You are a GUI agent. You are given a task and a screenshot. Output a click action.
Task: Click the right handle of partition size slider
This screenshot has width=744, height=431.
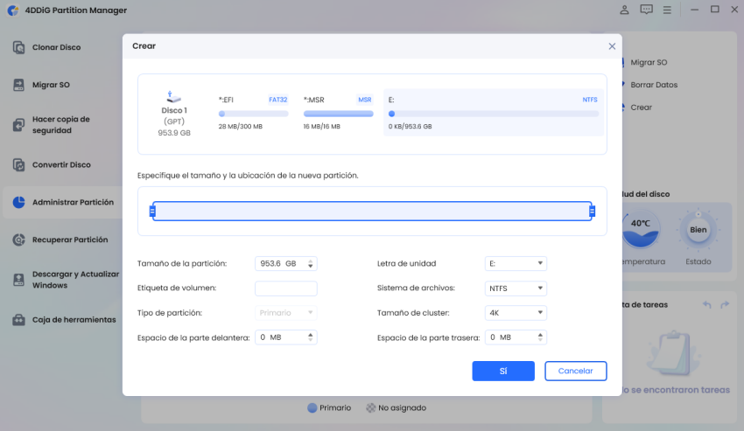coord(592,211)
